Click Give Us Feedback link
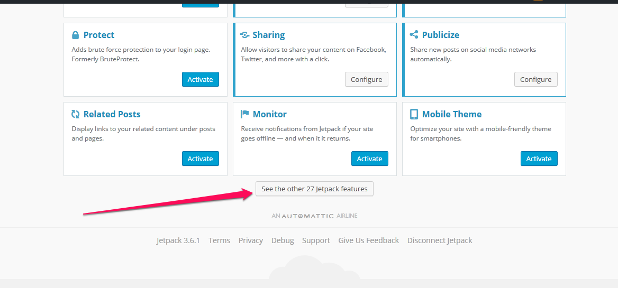 tap(368, 240)
